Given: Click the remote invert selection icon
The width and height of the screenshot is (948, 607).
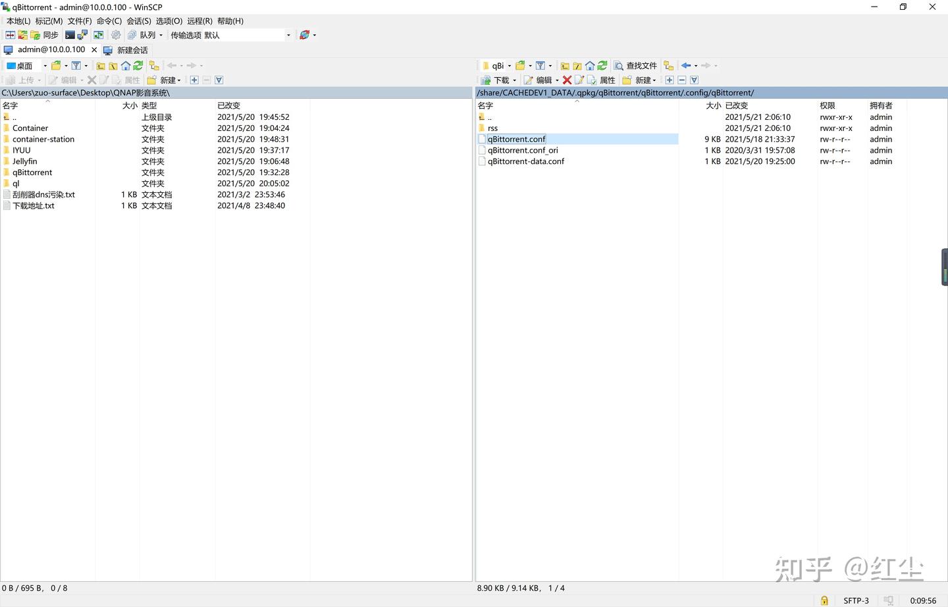Looking at the screenshot, I should coord(694,80).
